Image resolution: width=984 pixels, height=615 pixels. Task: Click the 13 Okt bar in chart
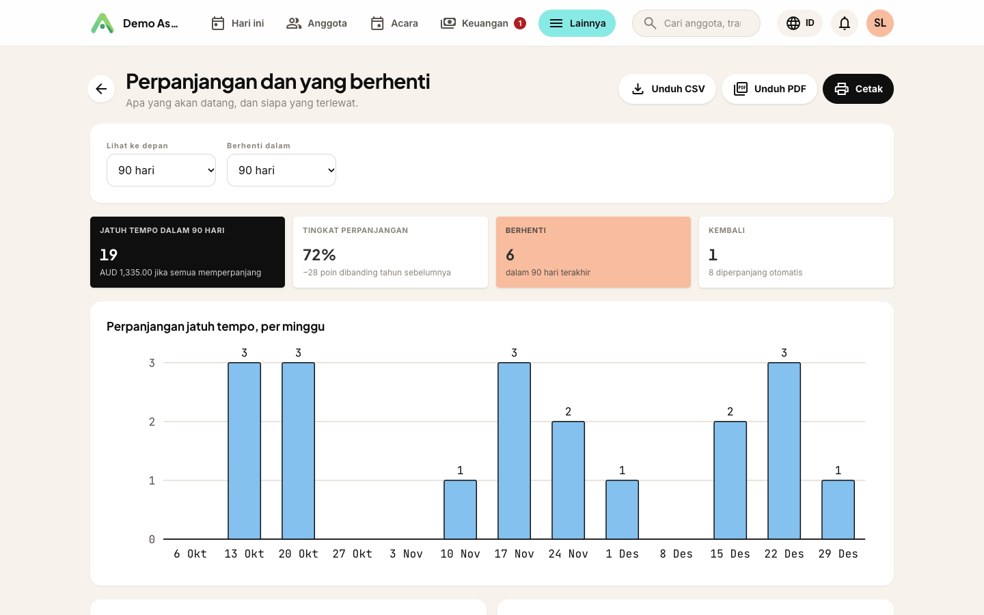[244, 451]
